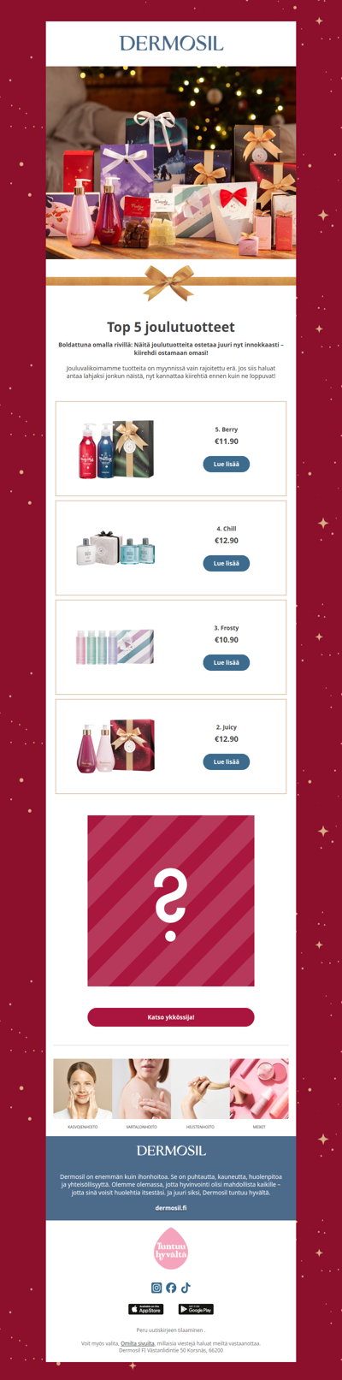Screen dimensions: 342x1380
Task: Click Lue lisää for 3. Frosty
Action: tap(227, 663)
